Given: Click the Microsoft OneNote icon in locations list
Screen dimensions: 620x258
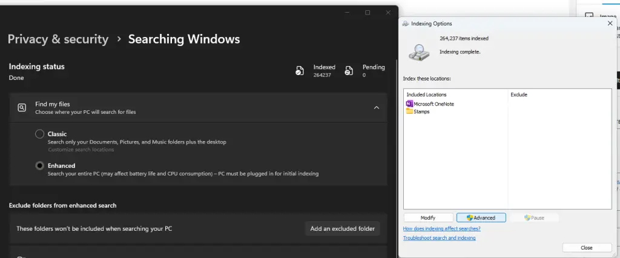Looking at the screenshot, I should [409, 104].
